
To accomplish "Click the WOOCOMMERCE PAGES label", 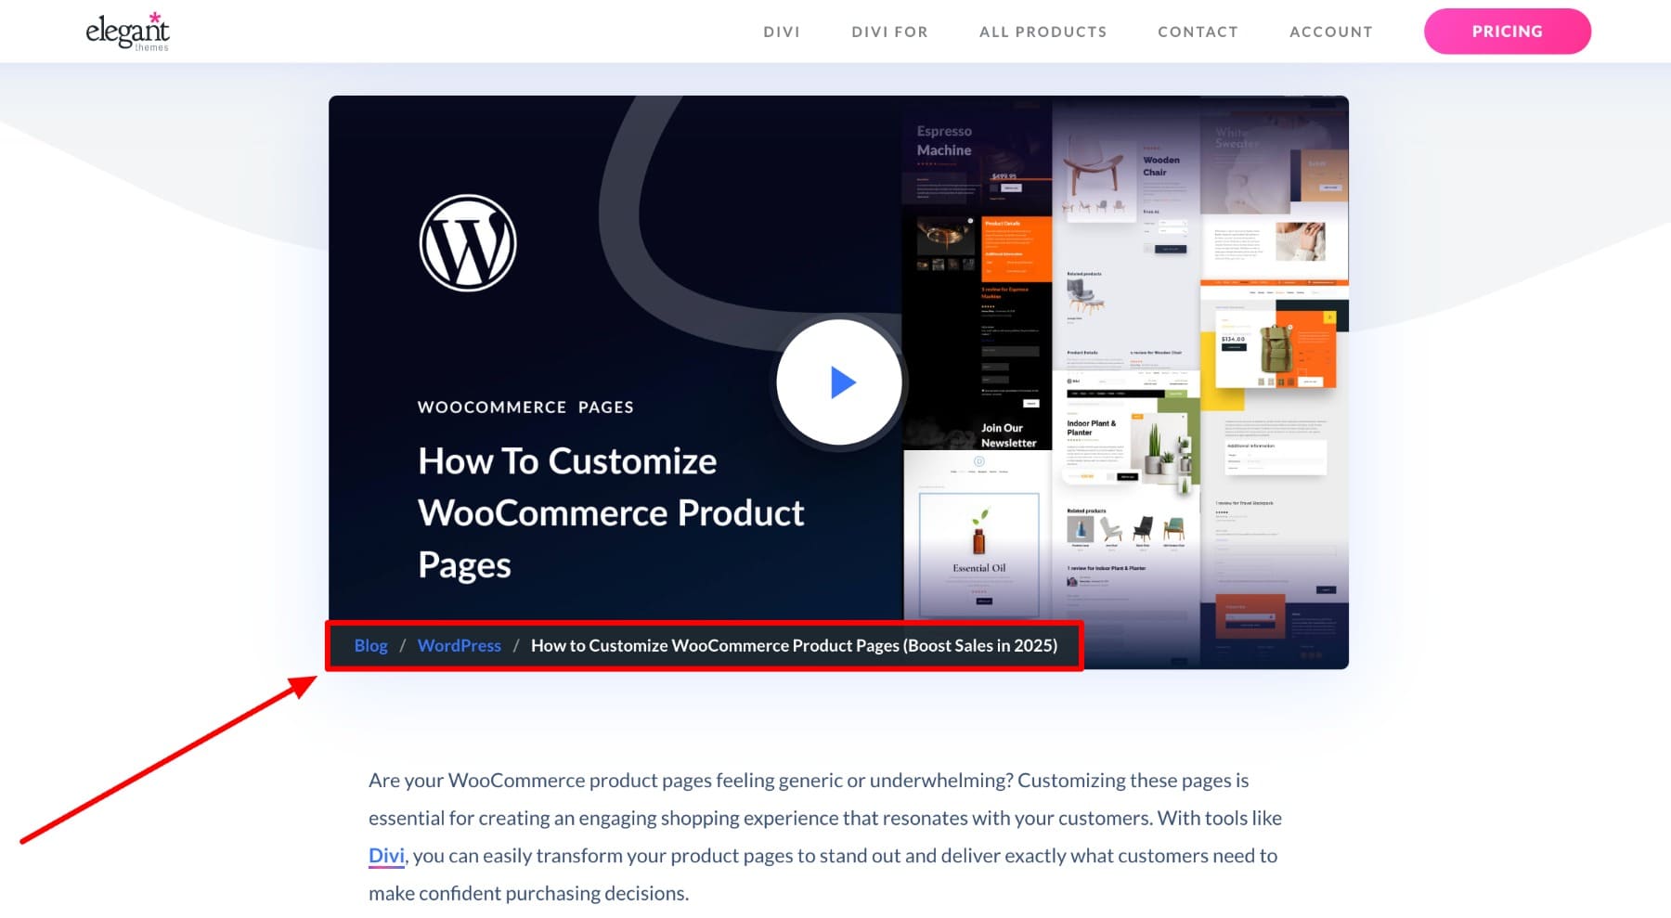I will [x=525, y=407].
